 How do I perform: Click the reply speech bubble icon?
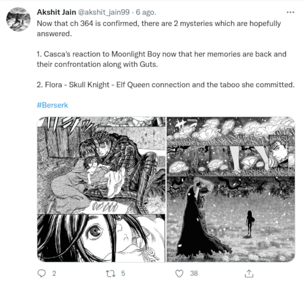click(42, 273)
